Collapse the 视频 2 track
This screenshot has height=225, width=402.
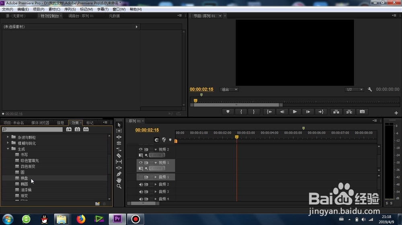coord(155,149)
